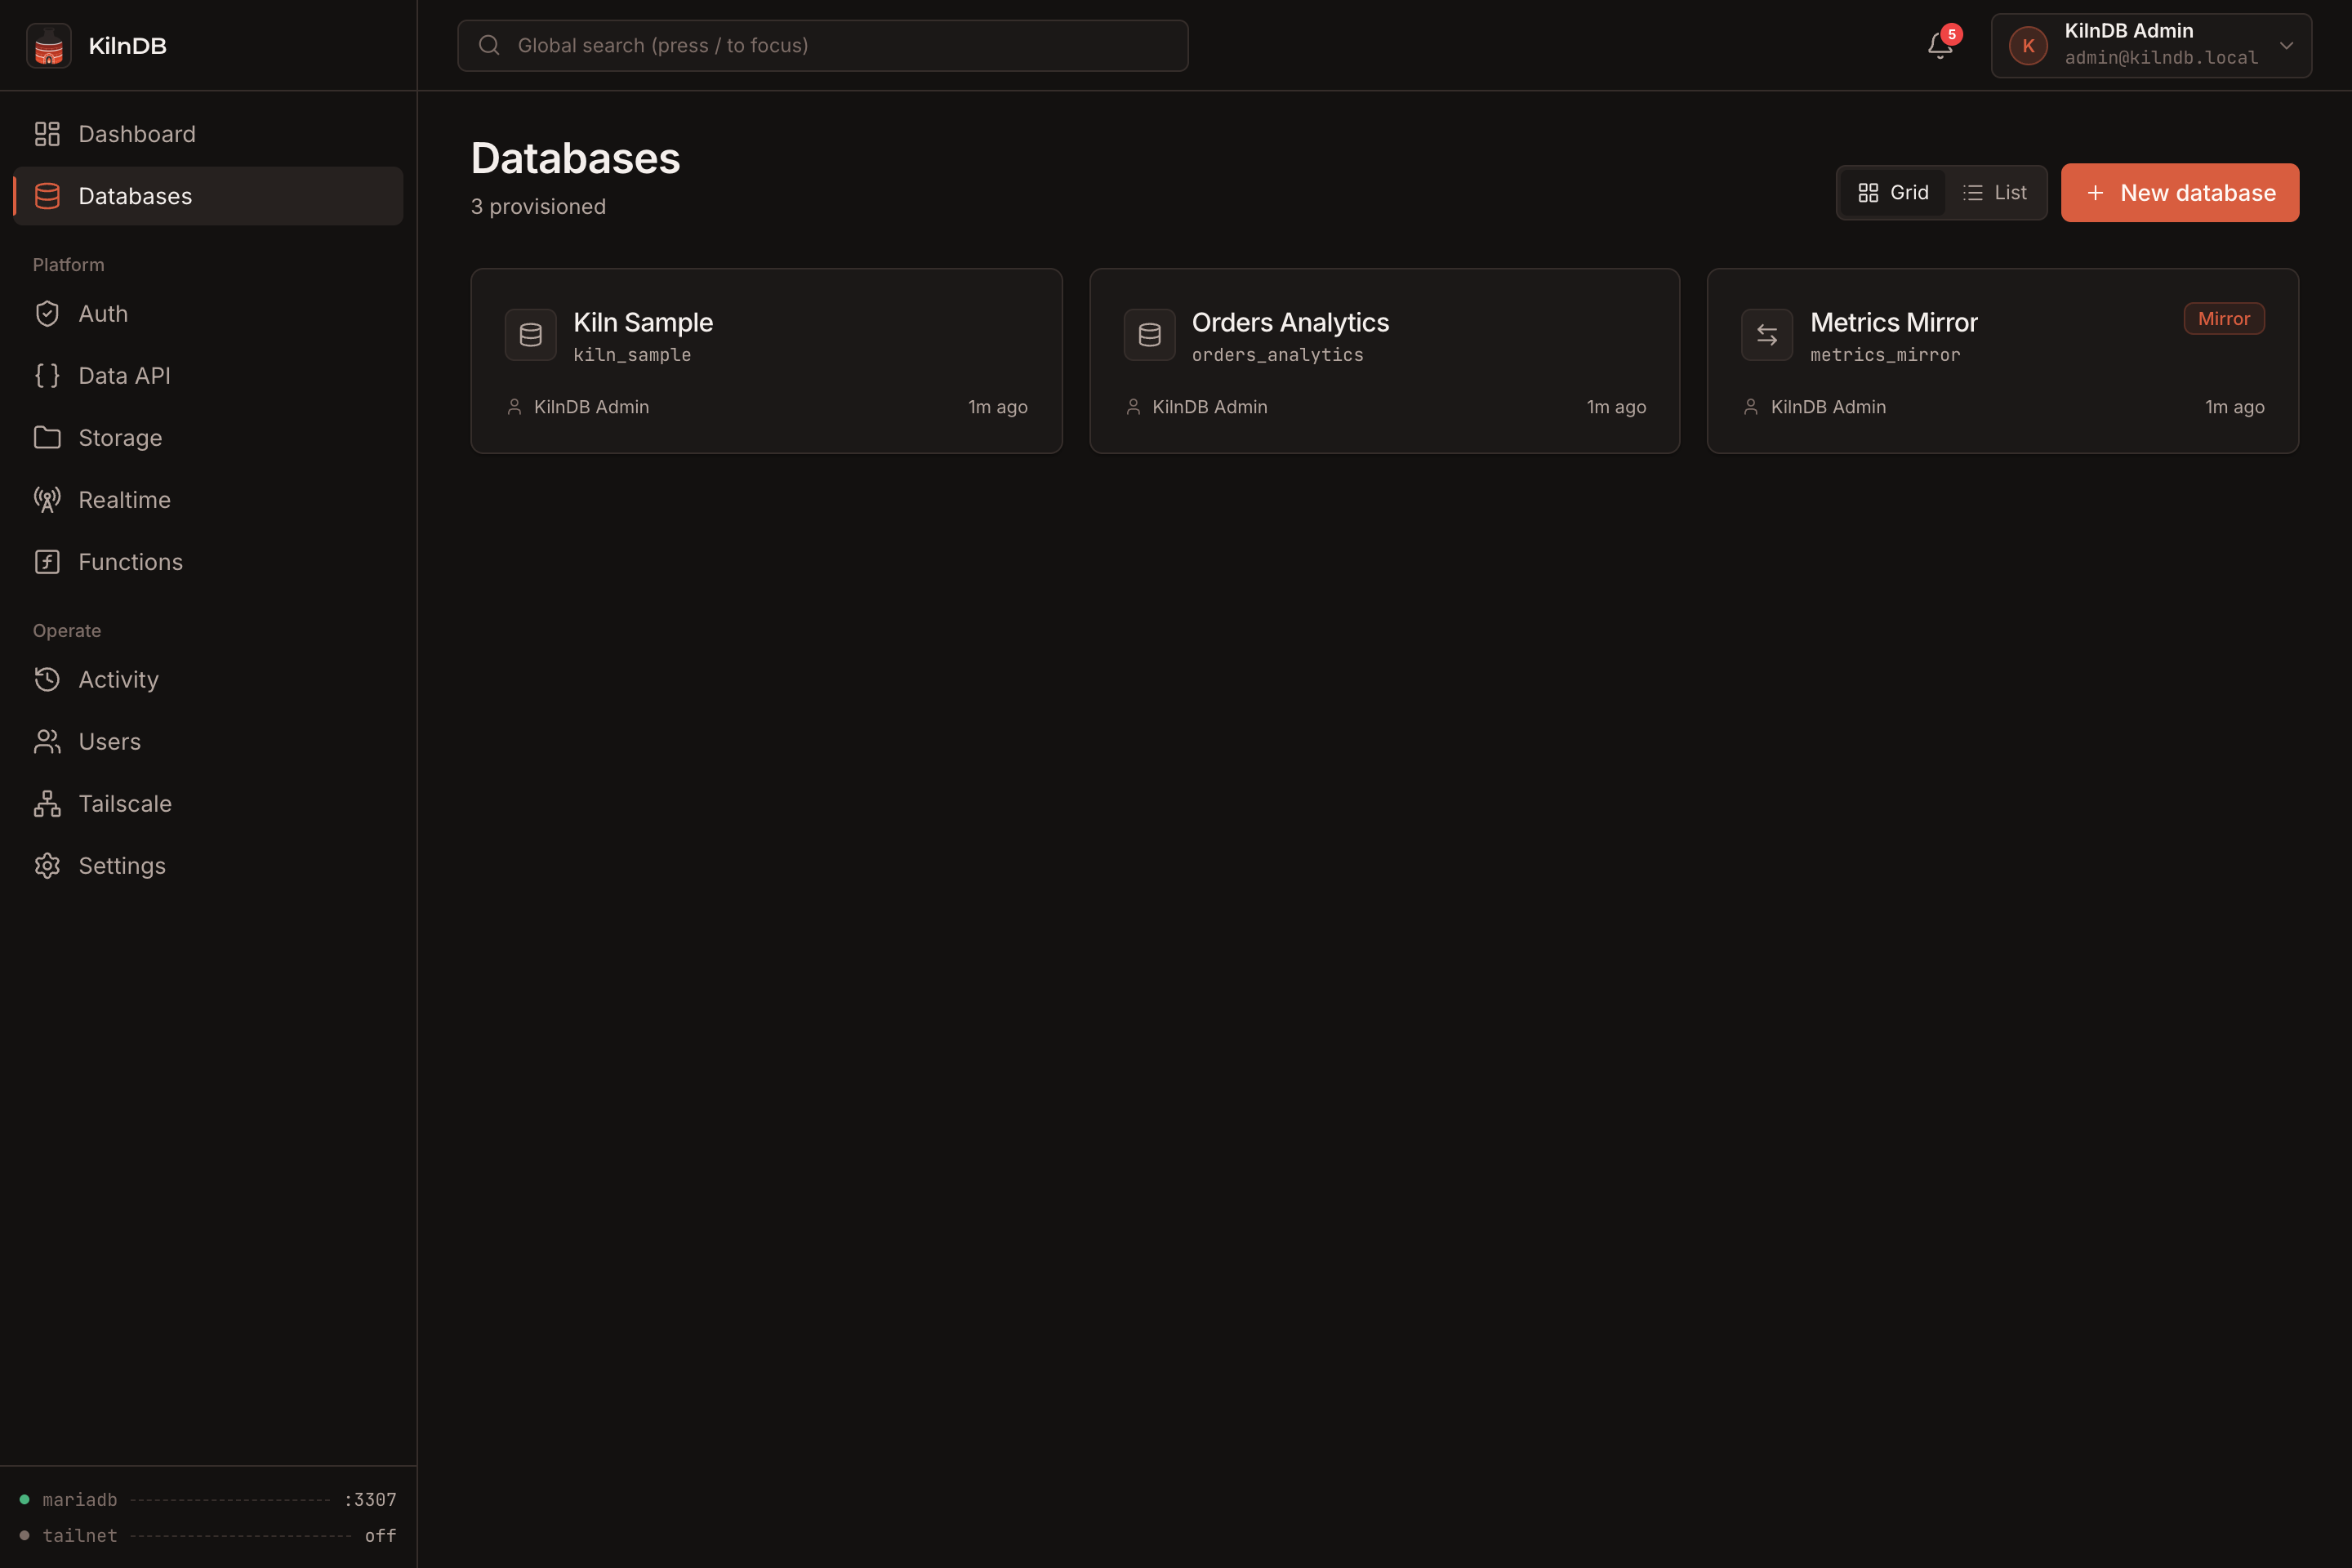Click the 3 provisioned subtitle

tap(538, 207)
